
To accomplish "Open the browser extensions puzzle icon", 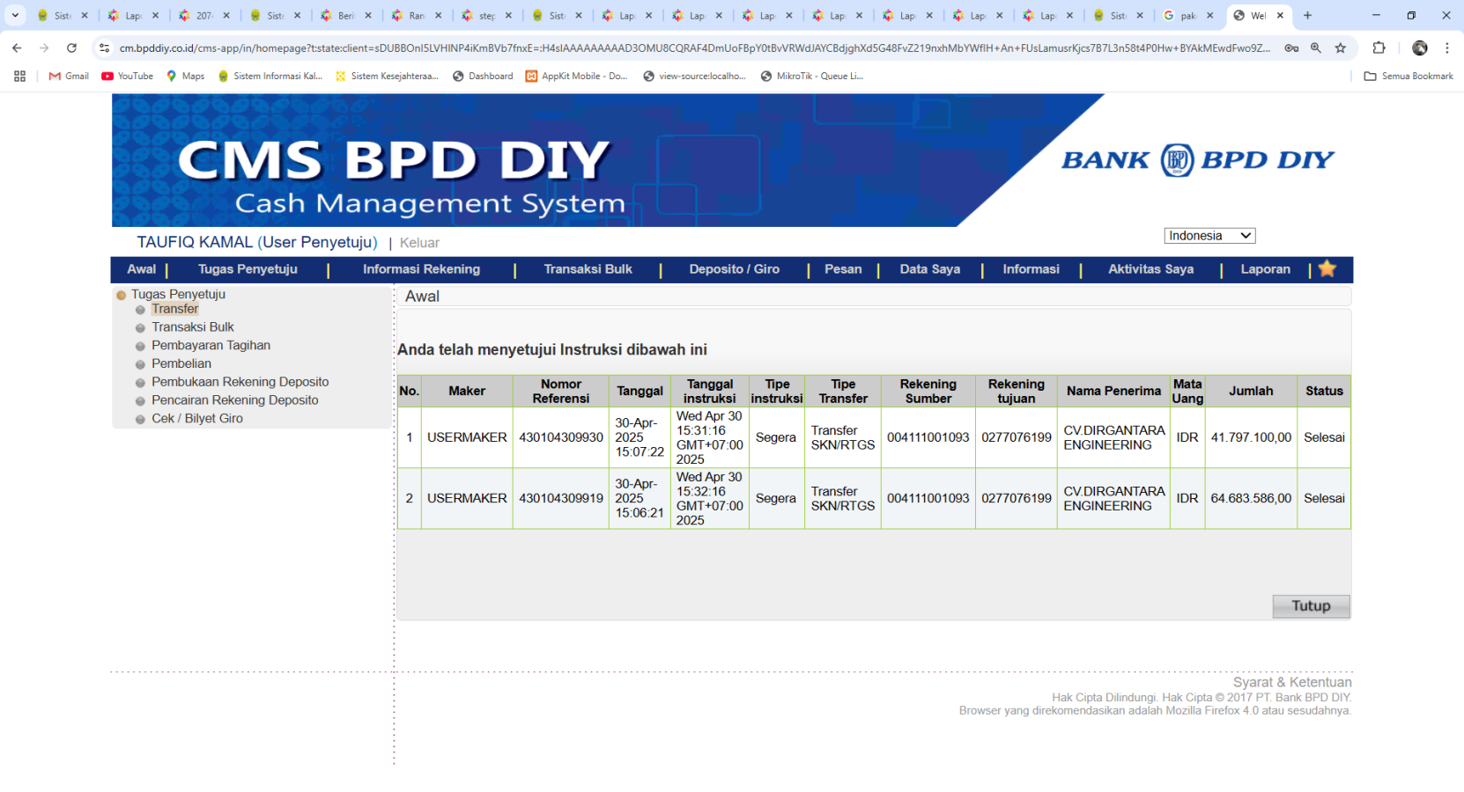I will click(x=1379, y=48).
